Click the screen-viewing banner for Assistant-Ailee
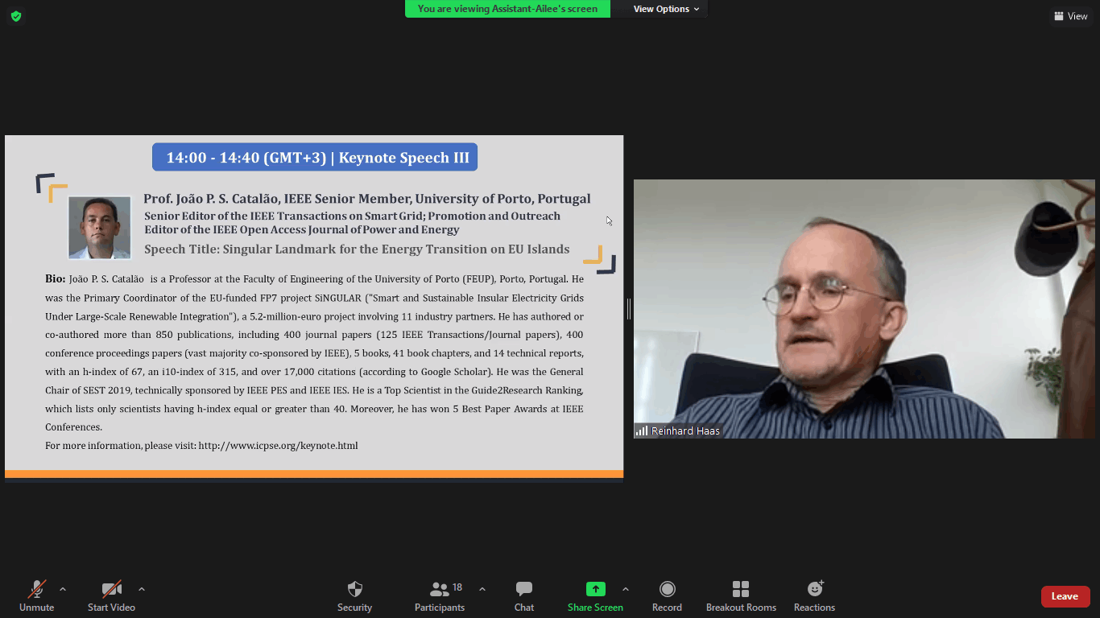Viewport: 1100px width, 618px height. [x=507, y=9]
